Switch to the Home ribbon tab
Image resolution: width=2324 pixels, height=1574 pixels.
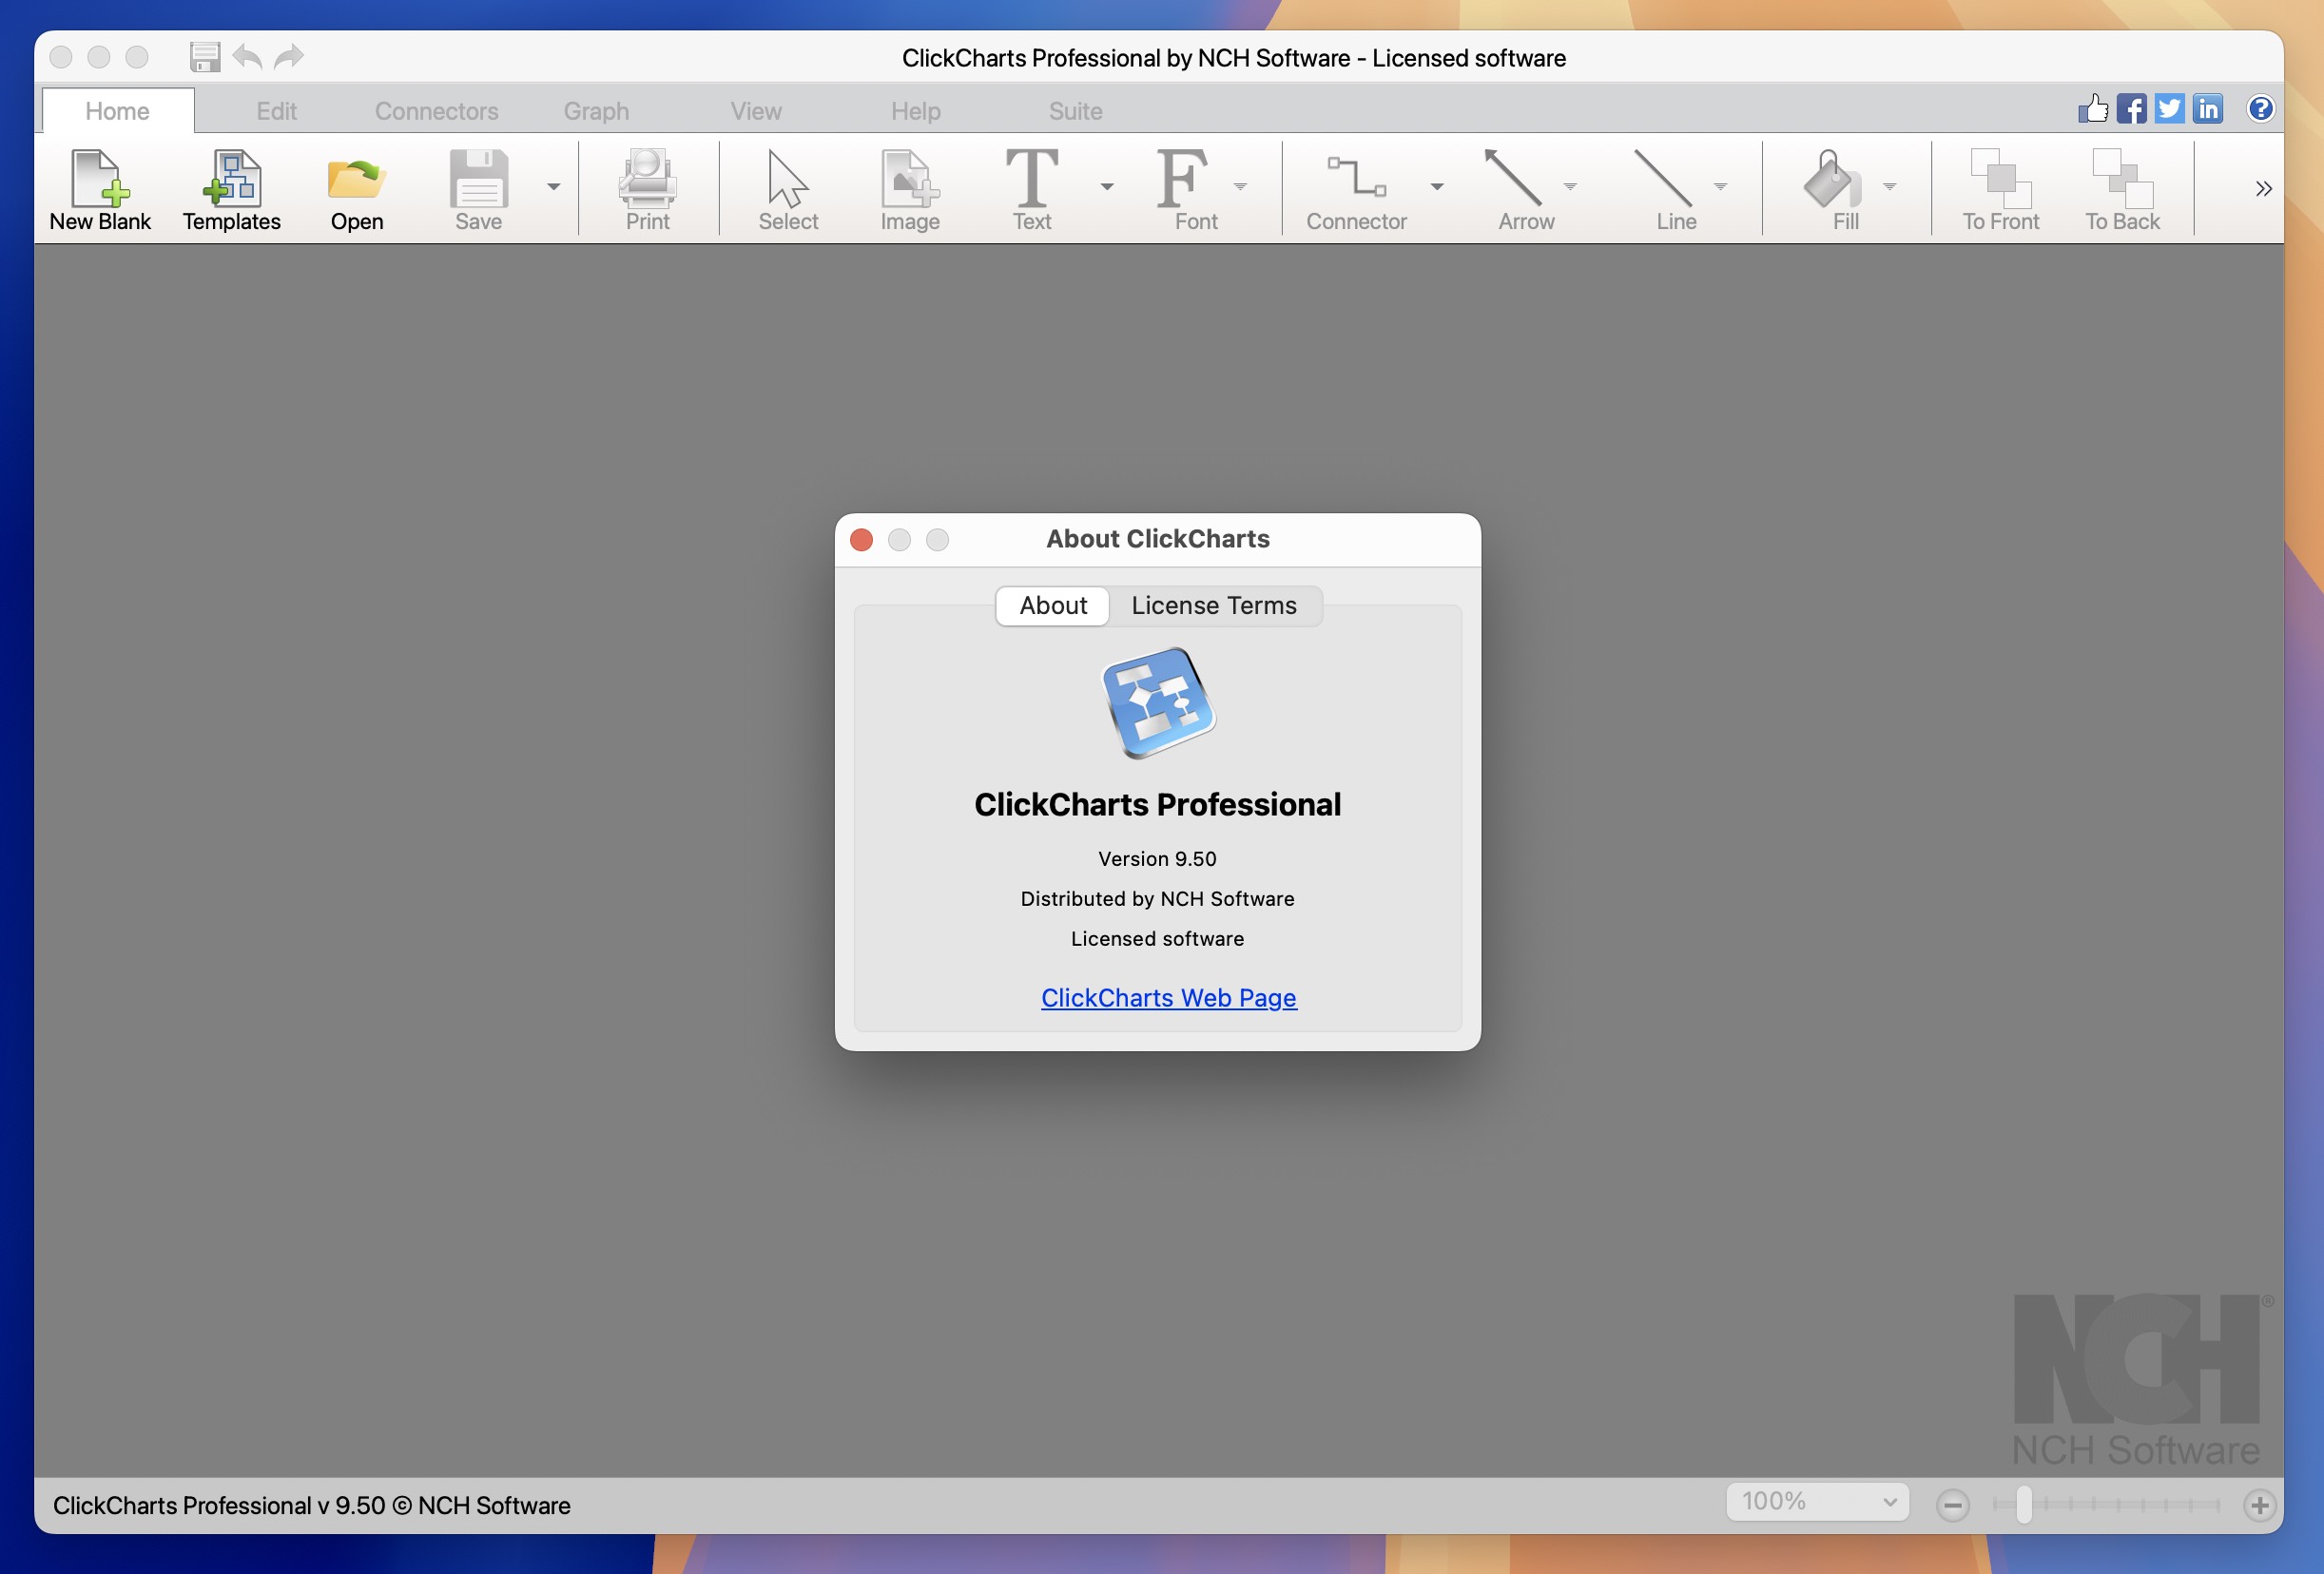tap(117, 110)
